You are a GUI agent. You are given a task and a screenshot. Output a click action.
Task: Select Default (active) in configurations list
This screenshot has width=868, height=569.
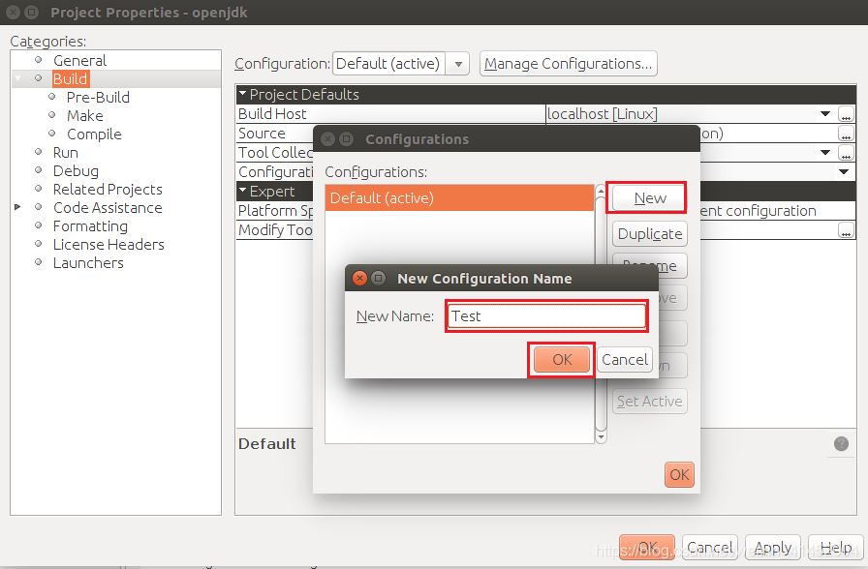pyautogui.click(x=459, y=198)
